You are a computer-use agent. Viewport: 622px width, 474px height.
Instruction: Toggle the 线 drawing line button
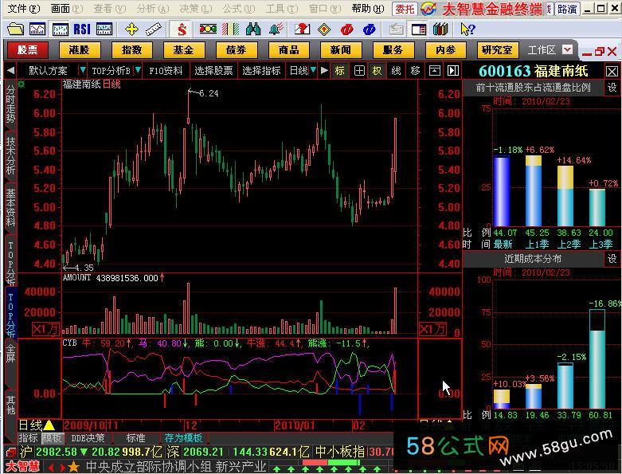pos(396,71)
